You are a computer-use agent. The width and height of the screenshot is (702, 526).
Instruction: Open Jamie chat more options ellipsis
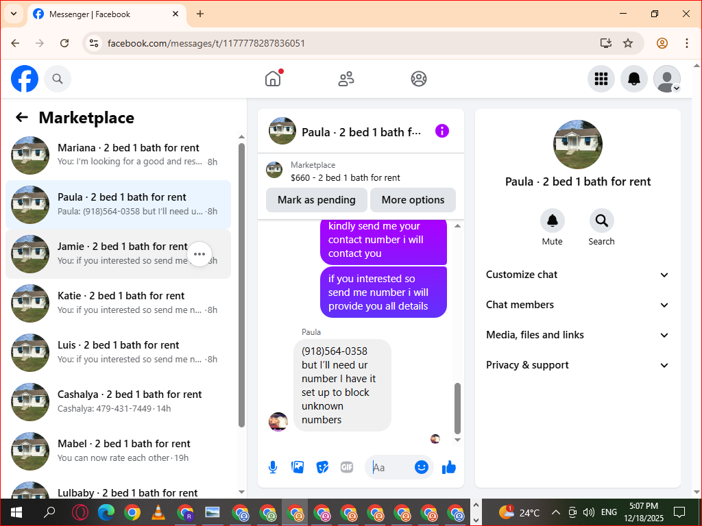tap(199, 254)
